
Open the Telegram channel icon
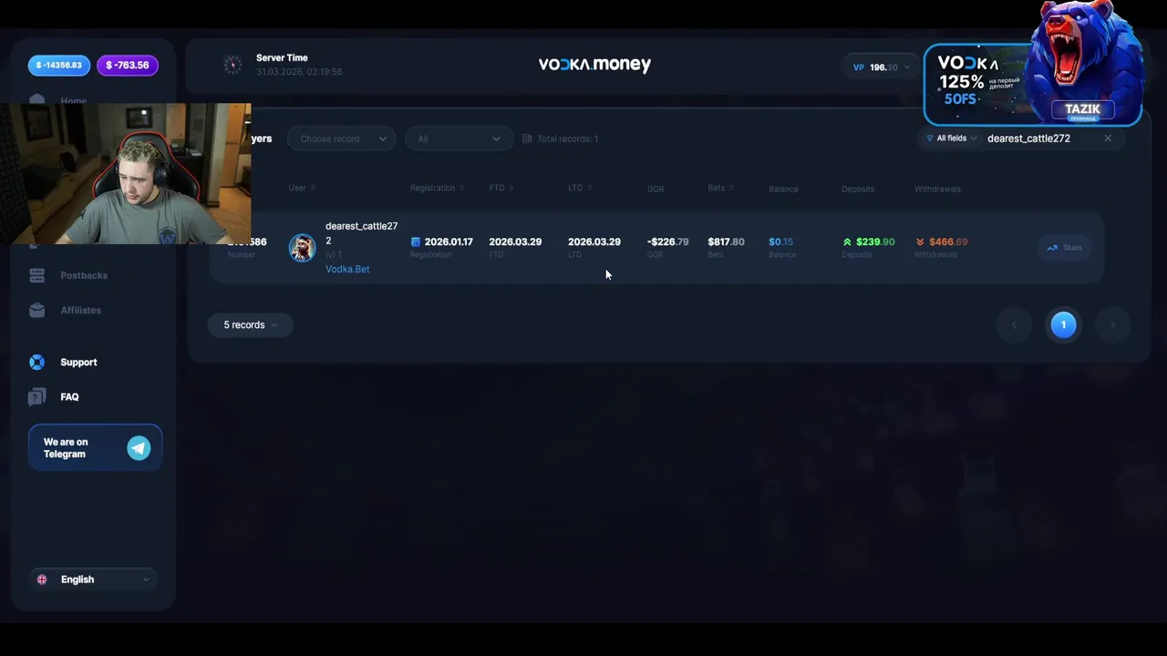coord(139,447)
